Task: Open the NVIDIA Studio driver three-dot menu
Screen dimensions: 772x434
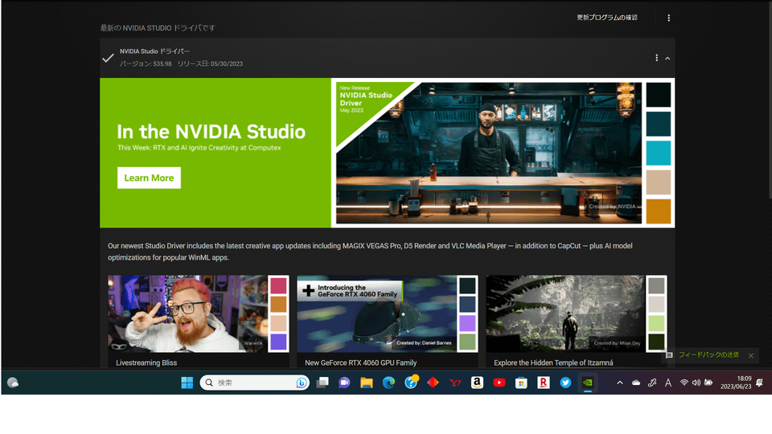Action: tap(656, 58)
